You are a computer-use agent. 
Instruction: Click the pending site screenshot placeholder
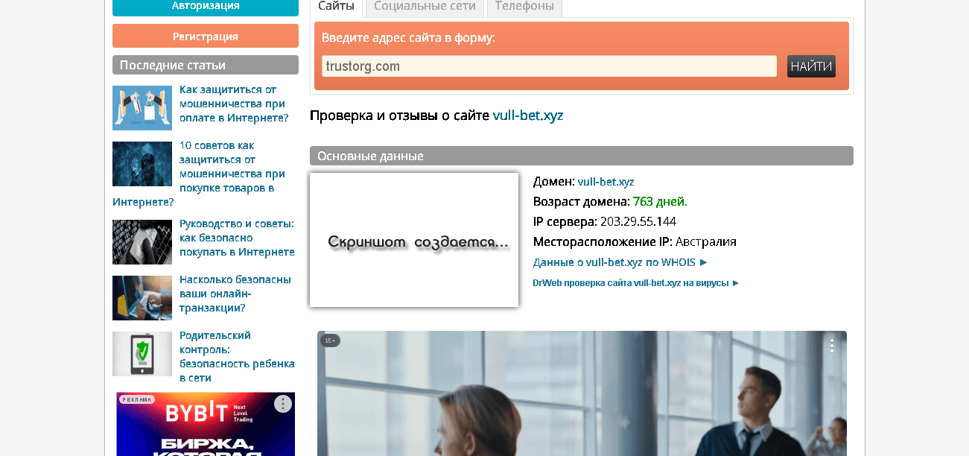pos(413,240)
